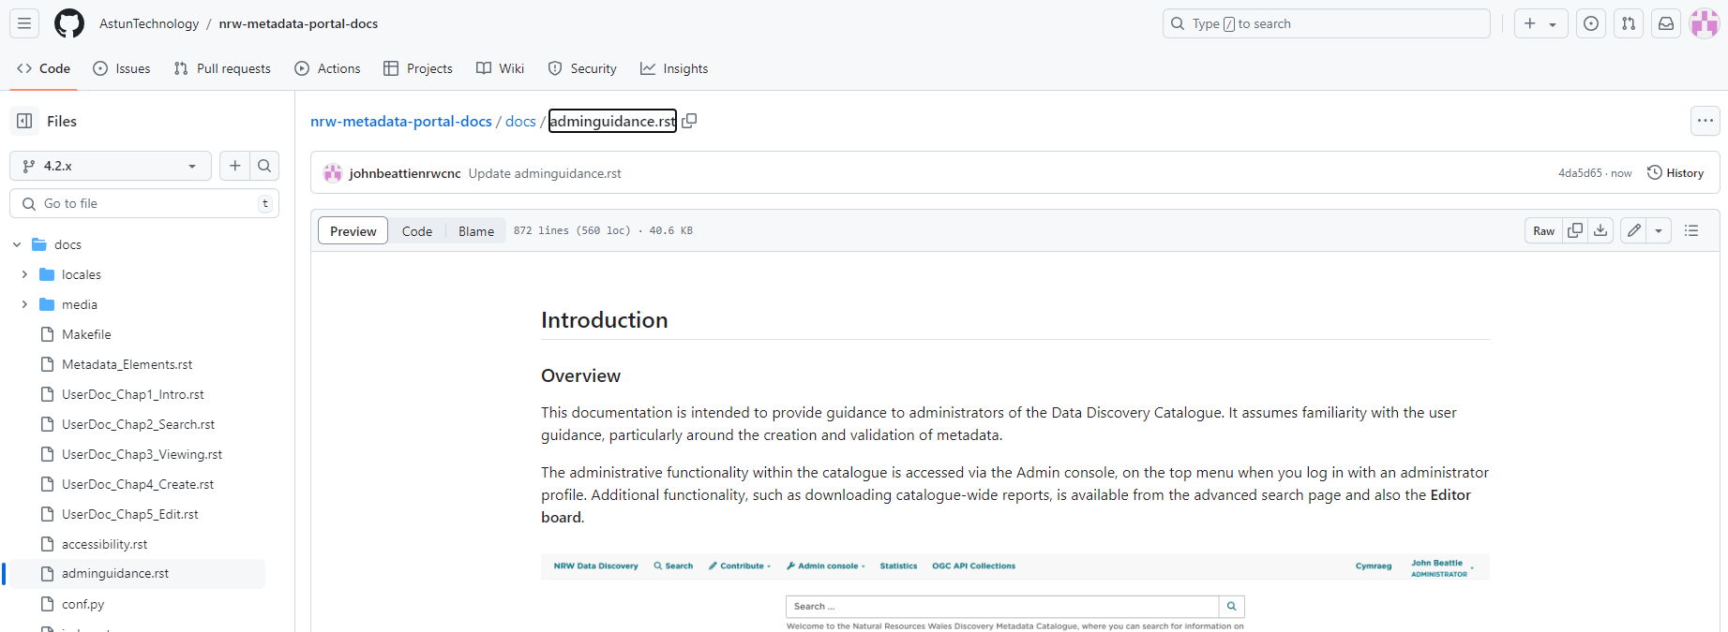Open your pull requests from header icon
Screen dimensions: 1728x632
pyautogui.click(x=1629, y=23)
